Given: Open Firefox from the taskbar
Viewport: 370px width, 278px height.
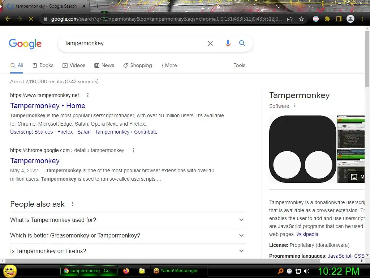Looking at the screenshot, I should [x=126, y=271].
